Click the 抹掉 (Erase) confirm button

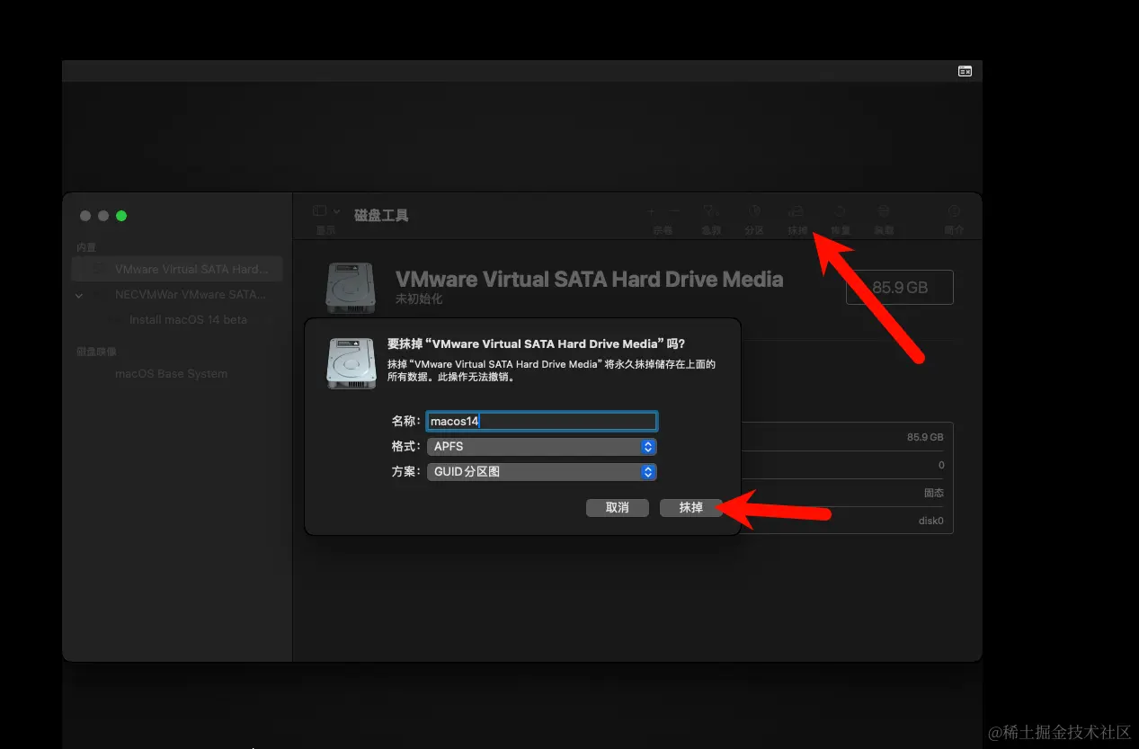(690, 508)
